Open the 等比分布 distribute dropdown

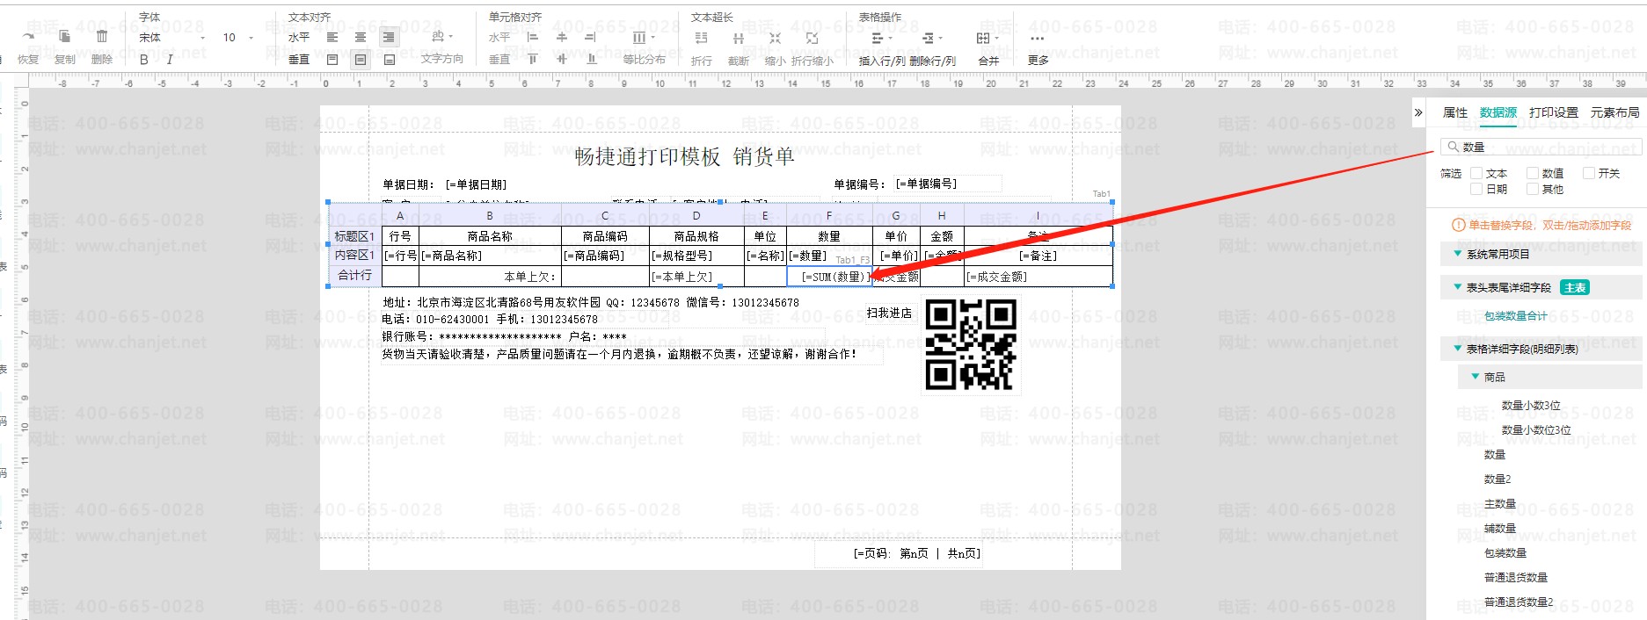(x=644, y=38)
